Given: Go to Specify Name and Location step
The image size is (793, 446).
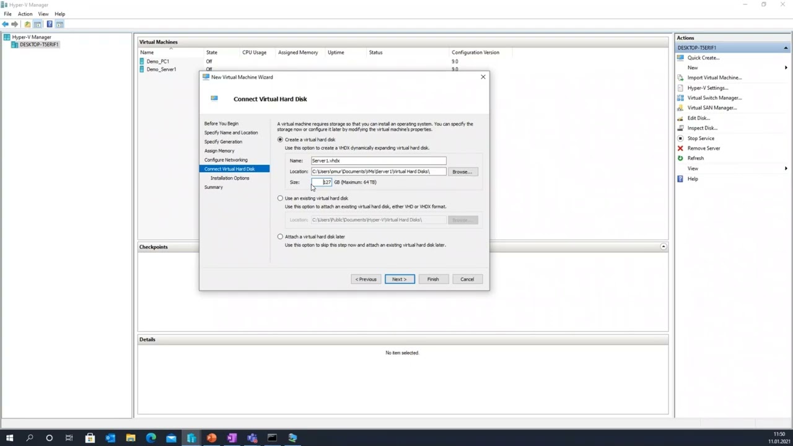Looking at the screenshot, I should coord(231,133).
